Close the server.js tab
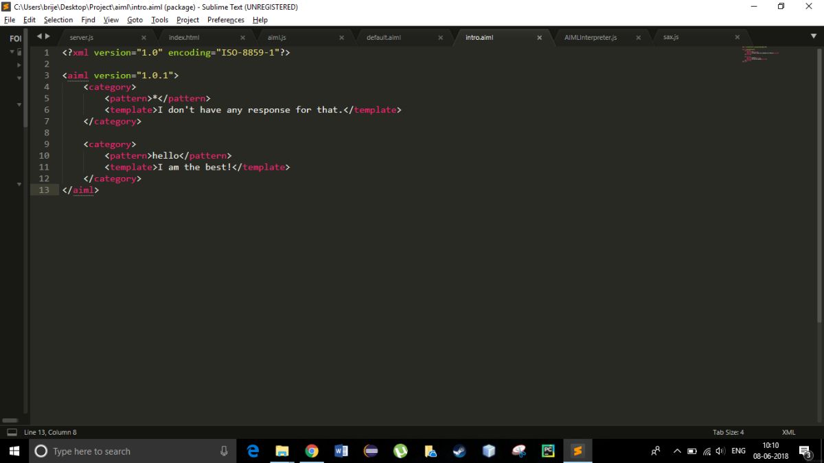 coord(144,37)
